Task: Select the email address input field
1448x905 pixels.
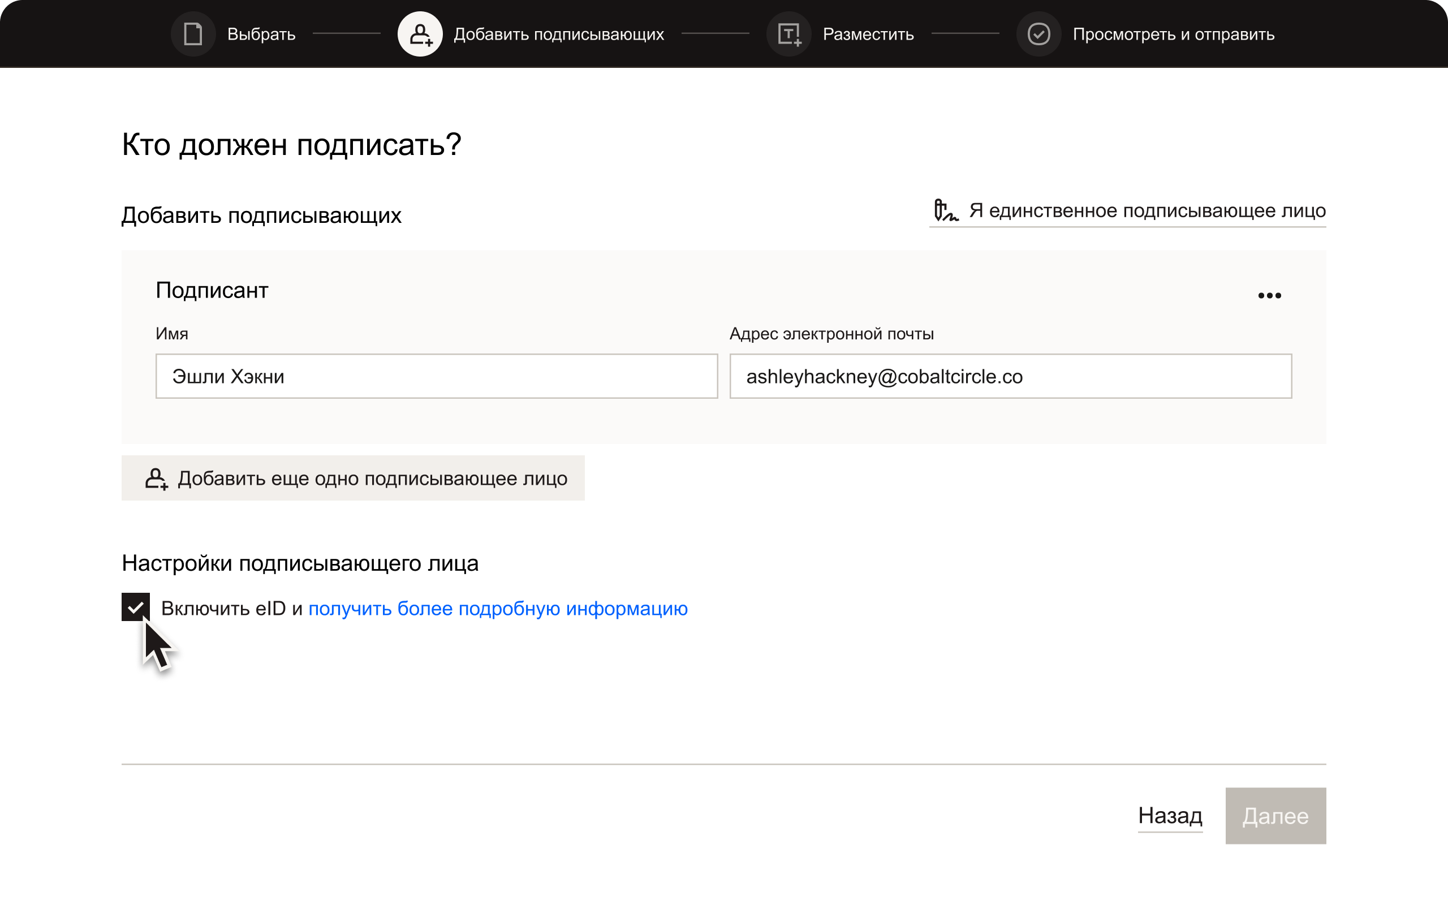Action: coord(1008,376)
